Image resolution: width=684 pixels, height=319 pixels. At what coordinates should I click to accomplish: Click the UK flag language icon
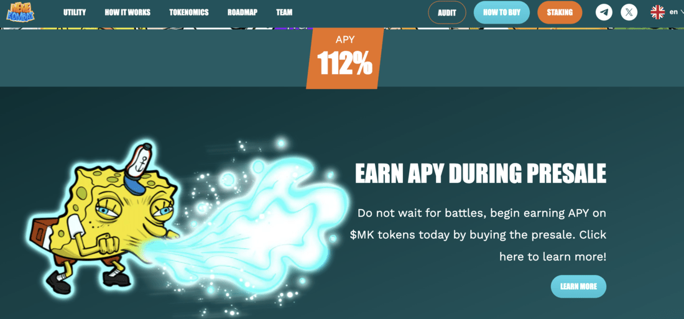point(657,12)
